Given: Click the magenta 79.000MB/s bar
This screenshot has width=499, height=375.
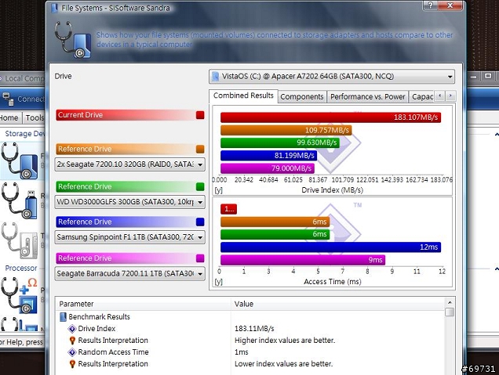Looking at the screenshot, I should pyautogui.click(x=268, y=168).
